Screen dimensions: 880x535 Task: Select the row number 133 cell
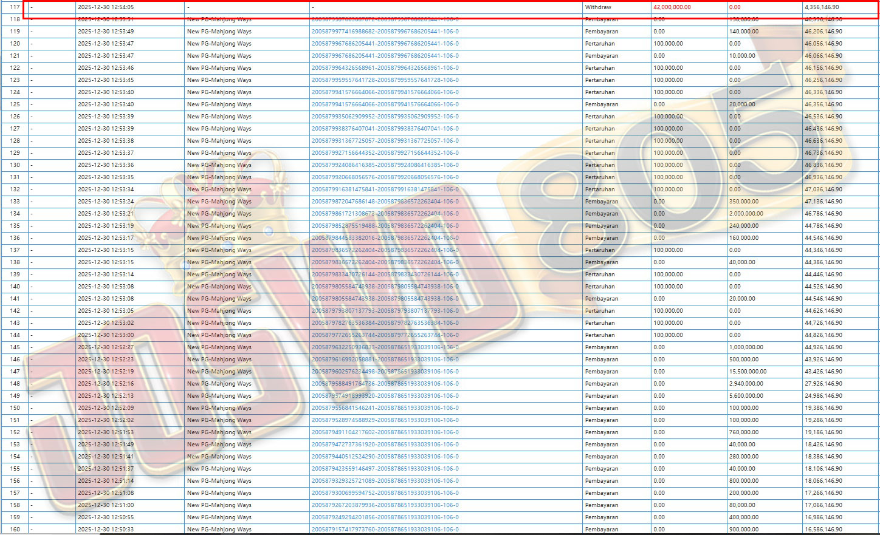coord(15,202)
